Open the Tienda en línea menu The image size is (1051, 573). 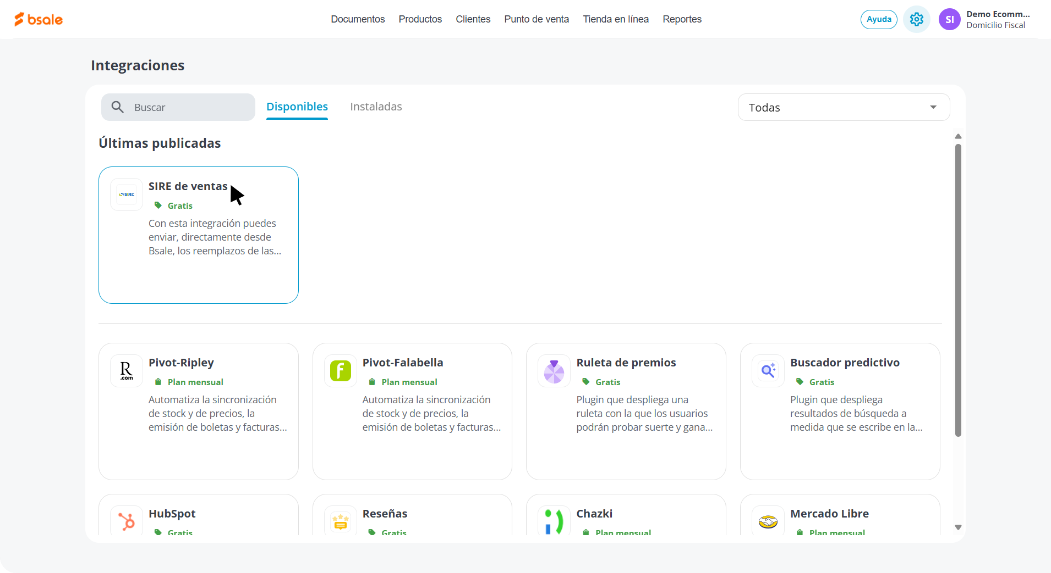click(x=616, y=19)
